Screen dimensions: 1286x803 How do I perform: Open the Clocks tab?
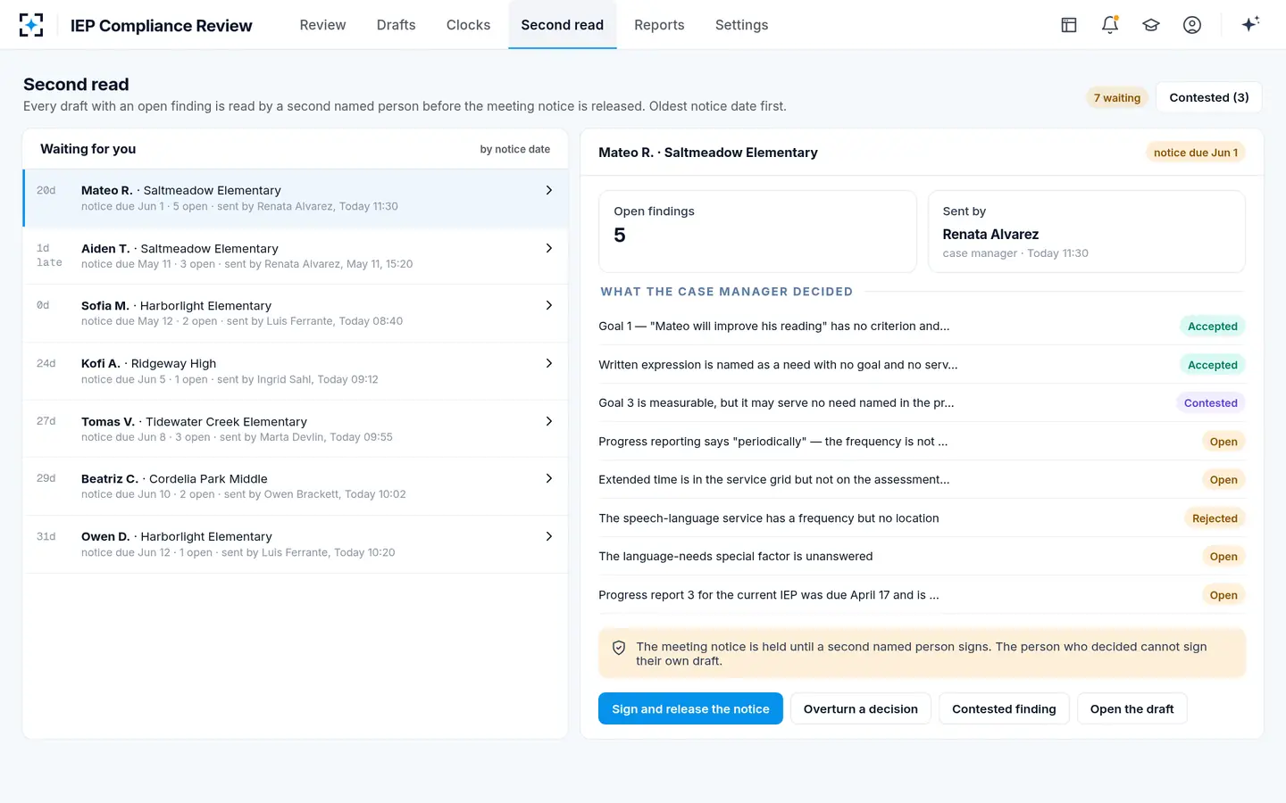468,25
